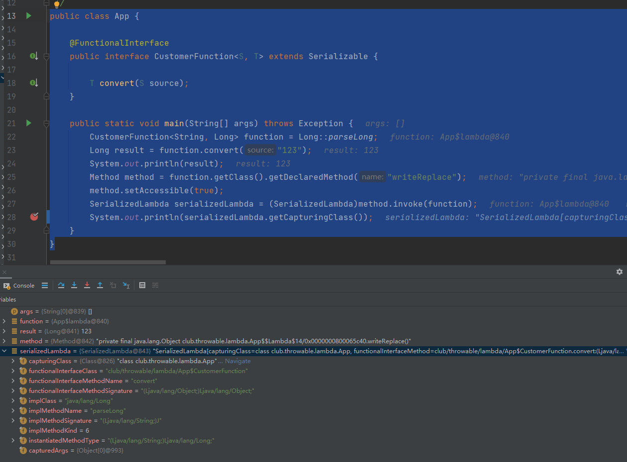This screenshot has height=462, width=627.
Task: Click the Run to Cursor icon
Action: tap(125, 285)
